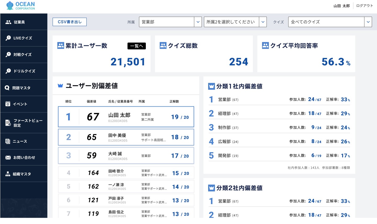Select the 問題マスタ magnifier icon
The width and height of the screenshot is (377, 224).
(7, 88)
